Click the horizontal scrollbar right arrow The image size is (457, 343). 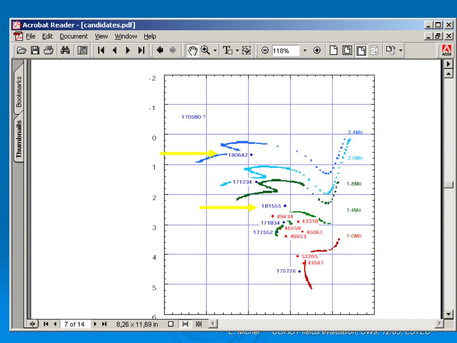[439, 323]
